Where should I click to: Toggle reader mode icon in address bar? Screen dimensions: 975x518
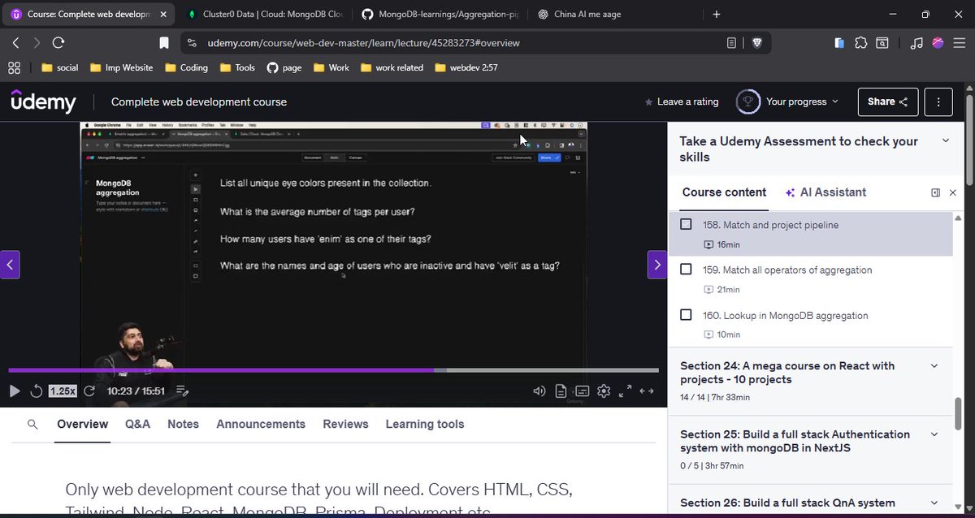732,43
